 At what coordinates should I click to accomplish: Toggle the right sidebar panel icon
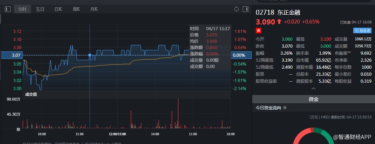click(246, 9)
